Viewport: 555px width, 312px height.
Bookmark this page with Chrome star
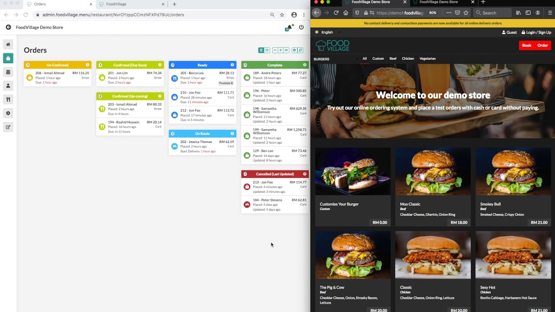pos(282,15)
